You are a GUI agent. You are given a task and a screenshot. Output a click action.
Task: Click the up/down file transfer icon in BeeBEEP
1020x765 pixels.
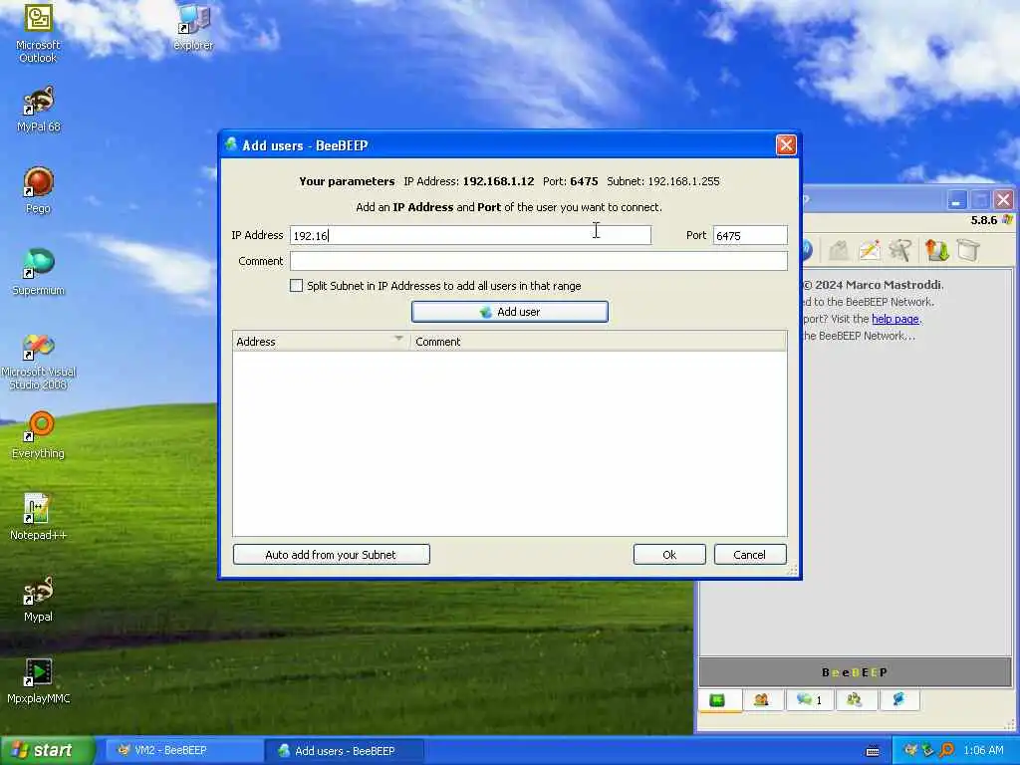(x=936, y=250)
